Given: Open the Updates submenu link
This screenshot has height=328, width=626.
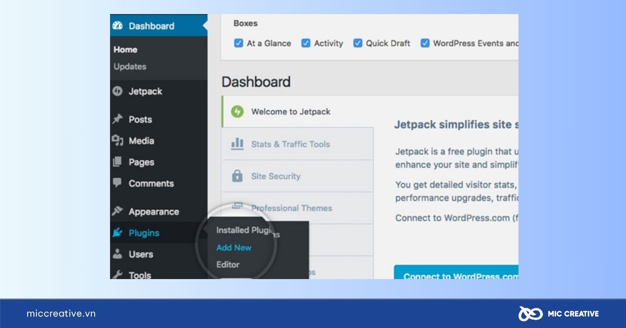Looking at the screenshot, I should point(130,66).
